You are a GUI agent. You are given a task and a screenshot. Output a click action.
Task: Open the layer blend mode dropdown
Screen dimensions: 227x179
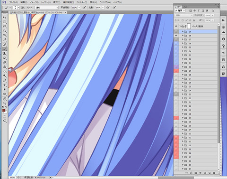(184, 15)
